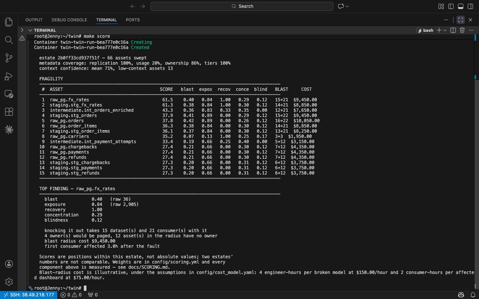479x299 pixels.
Task: Click the green Created status text
Action: 140,47
